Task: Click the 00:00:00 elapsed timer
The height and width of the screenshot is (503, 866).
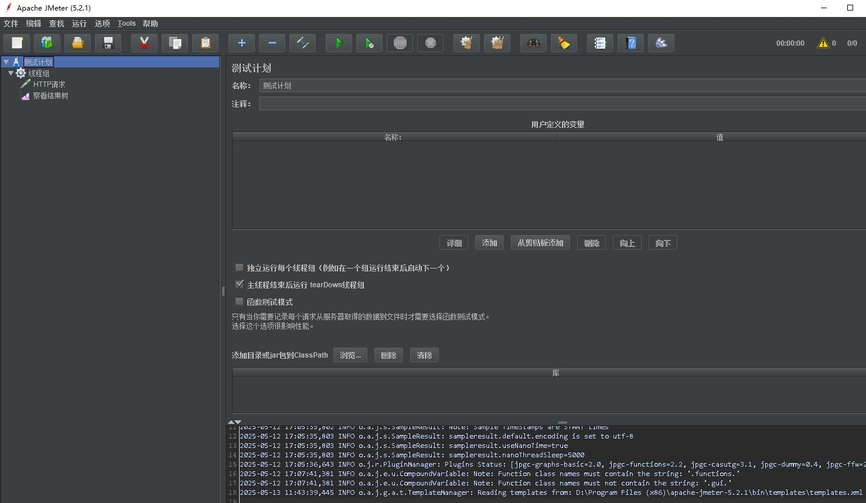Action: tap(790, 43)
